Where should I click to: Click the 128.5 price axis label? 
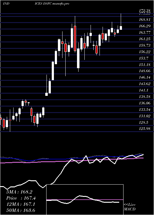click(x=144, y=123)
